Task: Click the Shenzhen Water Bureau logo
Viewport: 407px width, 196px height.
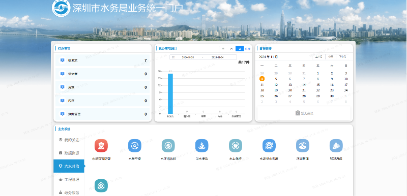Action: pos(61,8)
